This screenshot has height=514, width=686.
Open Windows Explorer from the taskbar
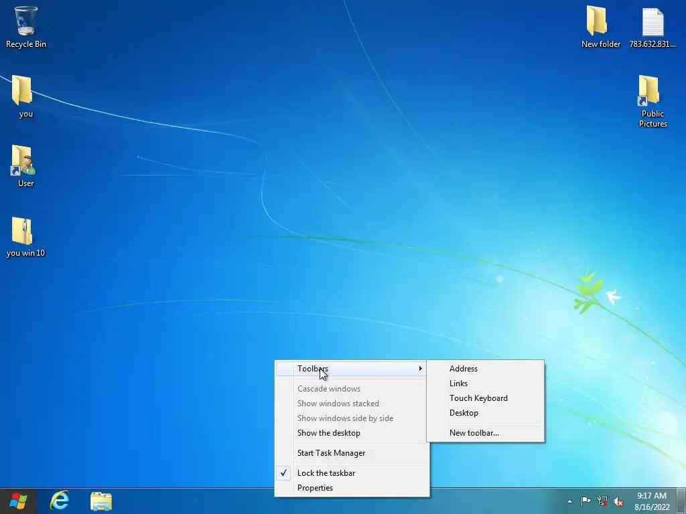coord(101,501)
